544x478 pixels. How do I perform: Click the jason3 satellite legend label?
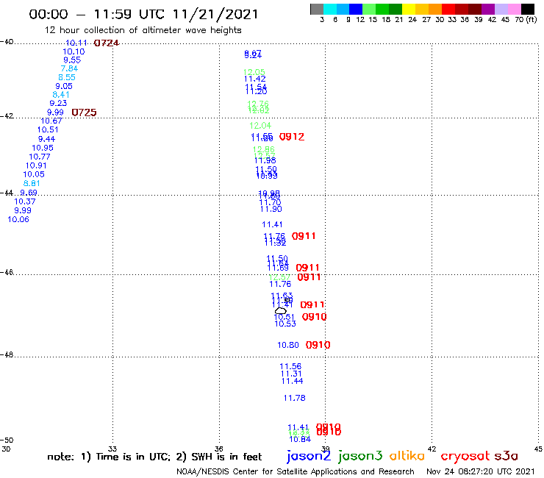pos(360,456)
